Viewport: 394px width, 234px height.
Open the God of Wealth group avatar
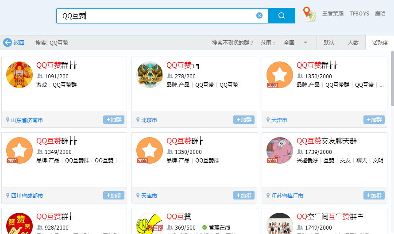19,75
